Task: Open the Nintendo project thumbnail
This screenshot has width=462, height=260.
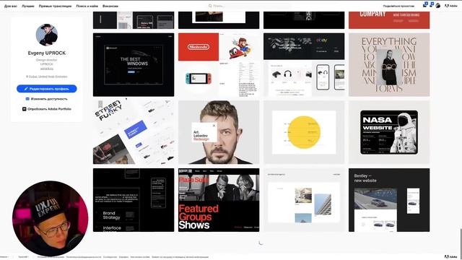Action: tap(219, 64)
